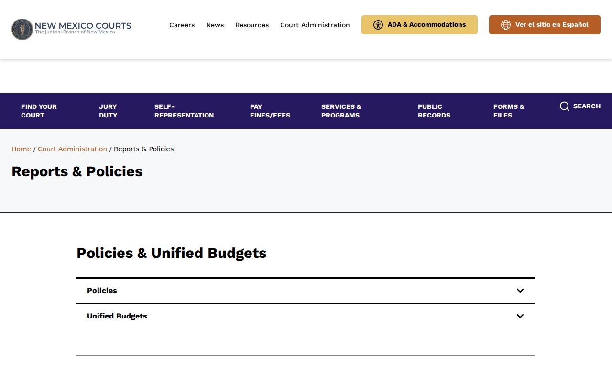Image resolution: width=612 pixels, height=382 pixels.
Task: Open the Forms & Files menu
Action: [509, 111]
